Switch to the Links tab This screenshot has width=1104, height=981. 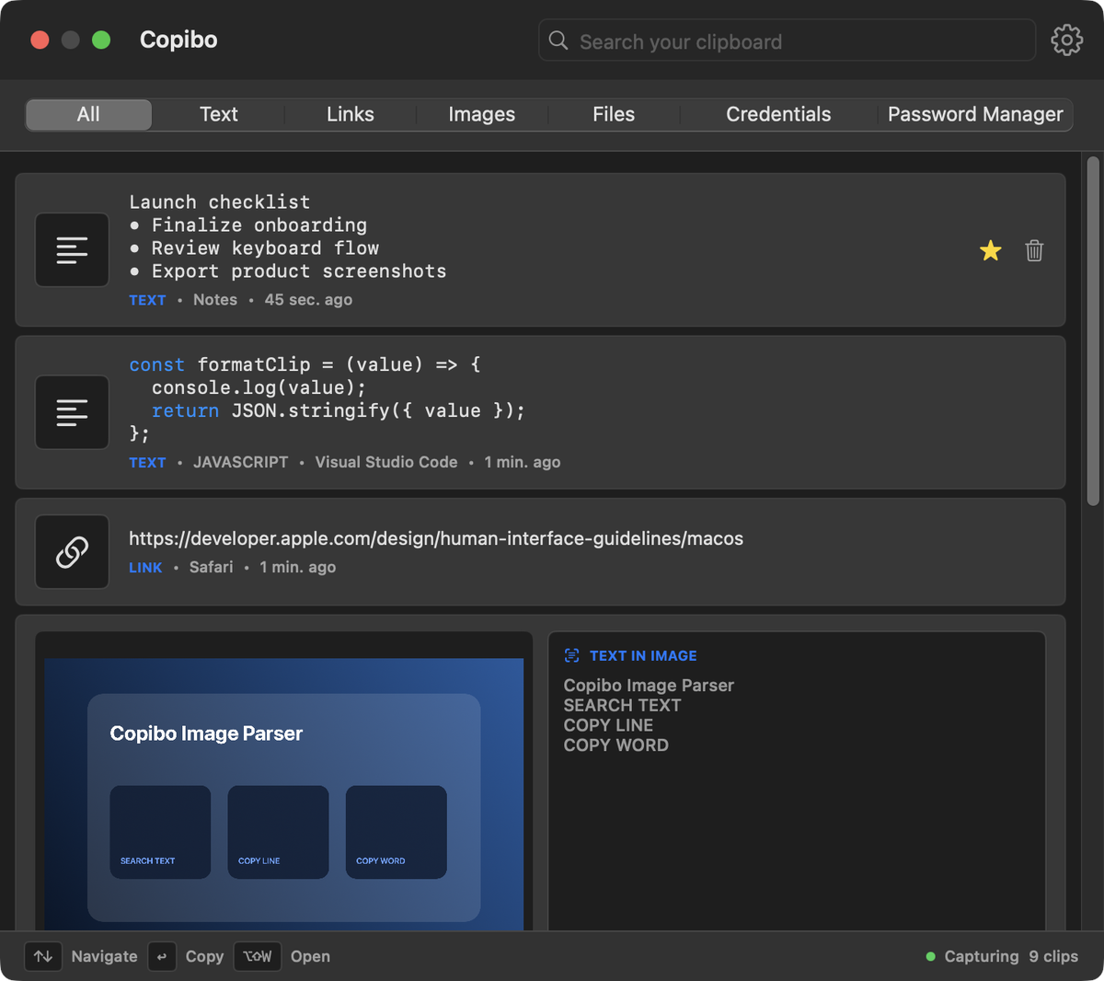351,114
